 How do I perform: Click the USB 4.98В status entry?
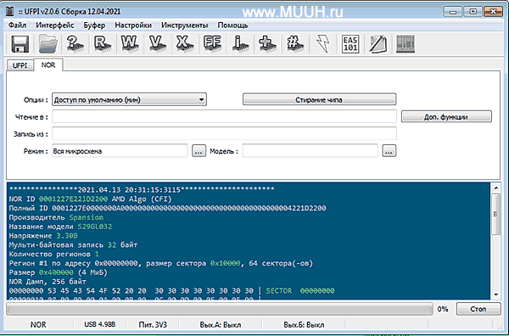99,325
